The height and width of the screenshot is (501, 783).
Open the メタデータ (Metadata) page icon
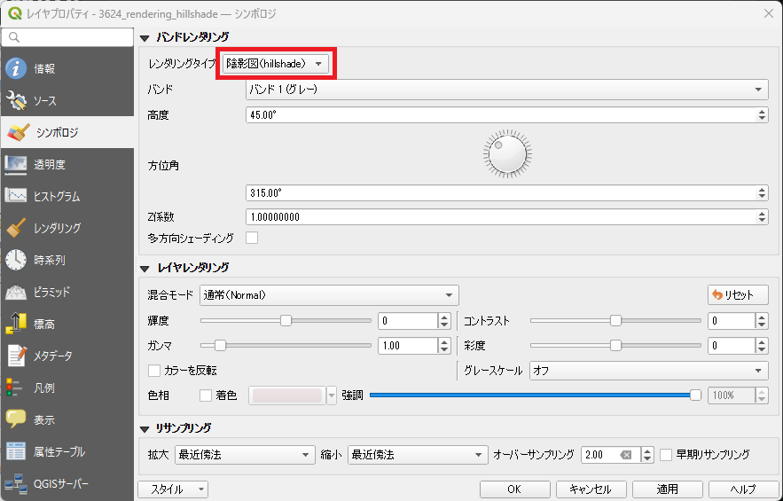(16, 356)
